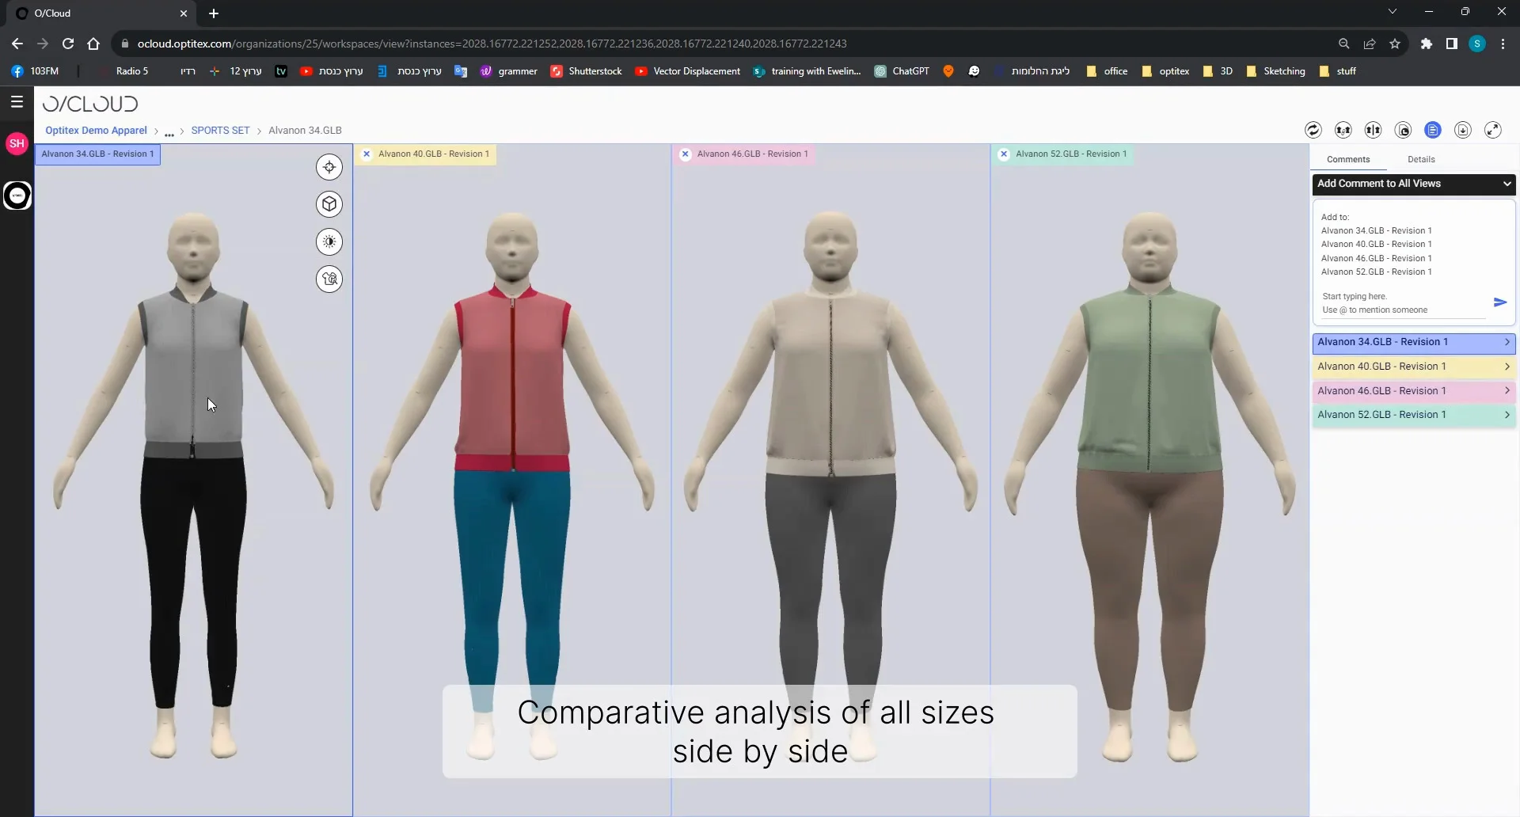Click the side-by-side compare mannequins icon
1520x817 pixels.
click(1373, 131)
